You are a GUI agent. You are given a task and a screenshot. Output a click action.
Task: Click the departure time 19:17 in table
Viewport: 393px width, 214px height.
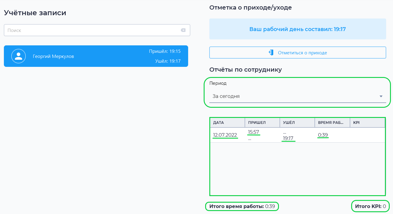point(288,138)
